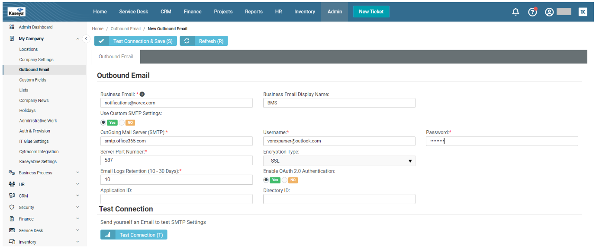Click the user profile avatar icon
Image resolution: width=596 pixels, height=249 pixels.
pos(549,12)
